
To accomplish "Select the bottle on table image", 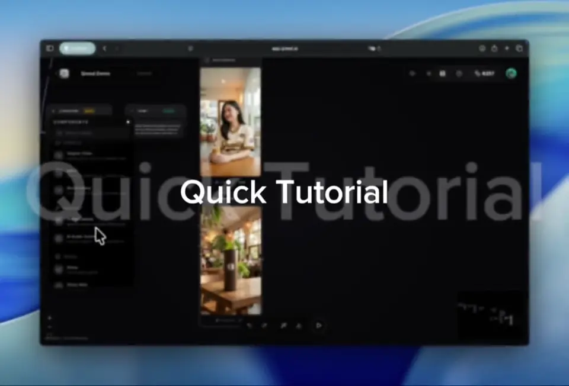I will [231, 260].
